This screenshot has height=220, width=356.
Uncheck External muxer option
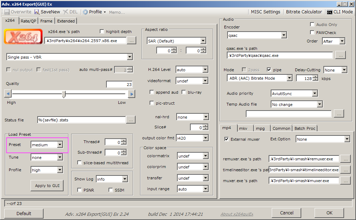[x=226, y=139]
